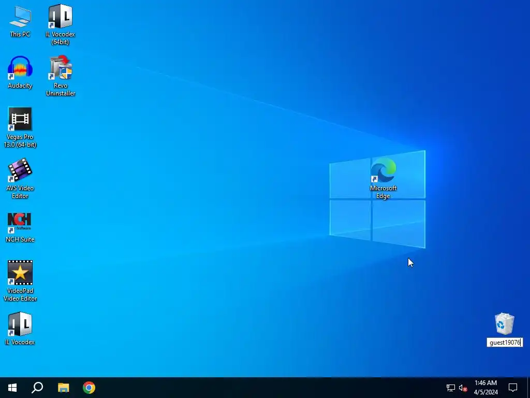Click the Recycle Bin icon

(504, 324)
